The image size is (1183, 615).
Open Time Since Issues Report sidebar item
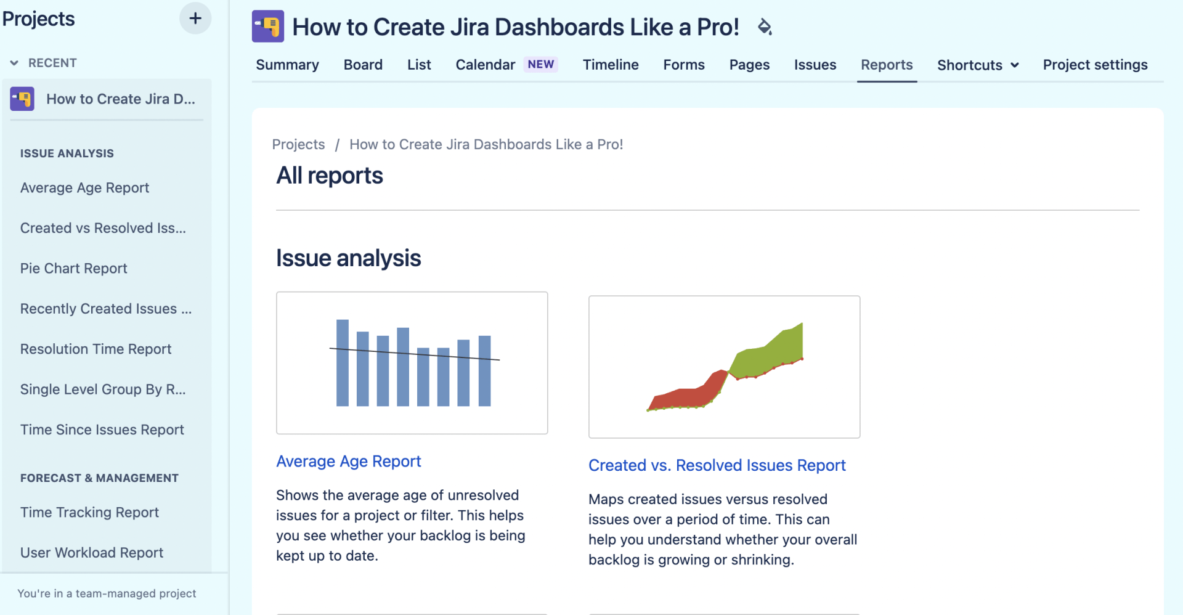[x=102, y=430]
